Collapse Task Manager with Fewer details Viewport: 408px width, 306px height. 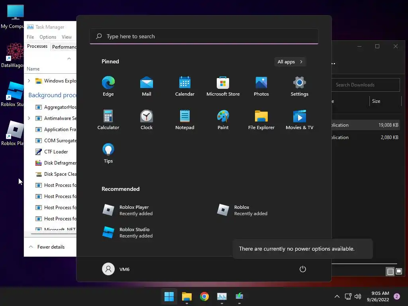click(47, 247)
